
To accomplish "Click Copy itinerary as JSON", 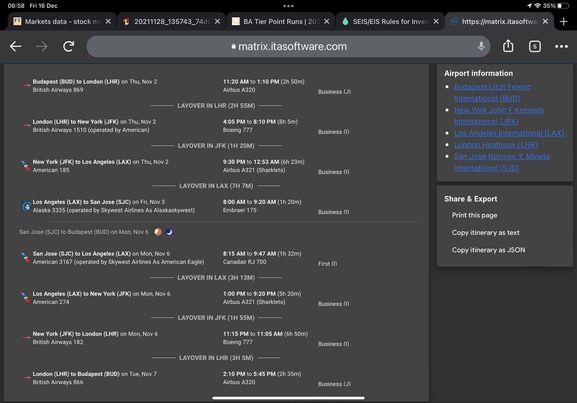I will click(x=488, y=250).
